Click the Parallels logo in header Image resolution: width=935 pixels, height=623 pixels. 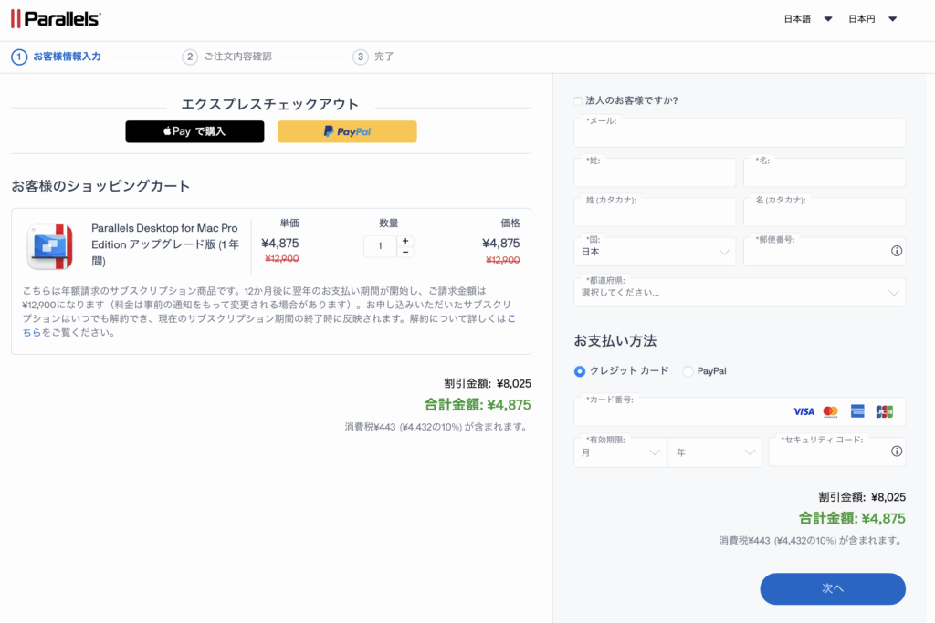(x=55, y=18)
